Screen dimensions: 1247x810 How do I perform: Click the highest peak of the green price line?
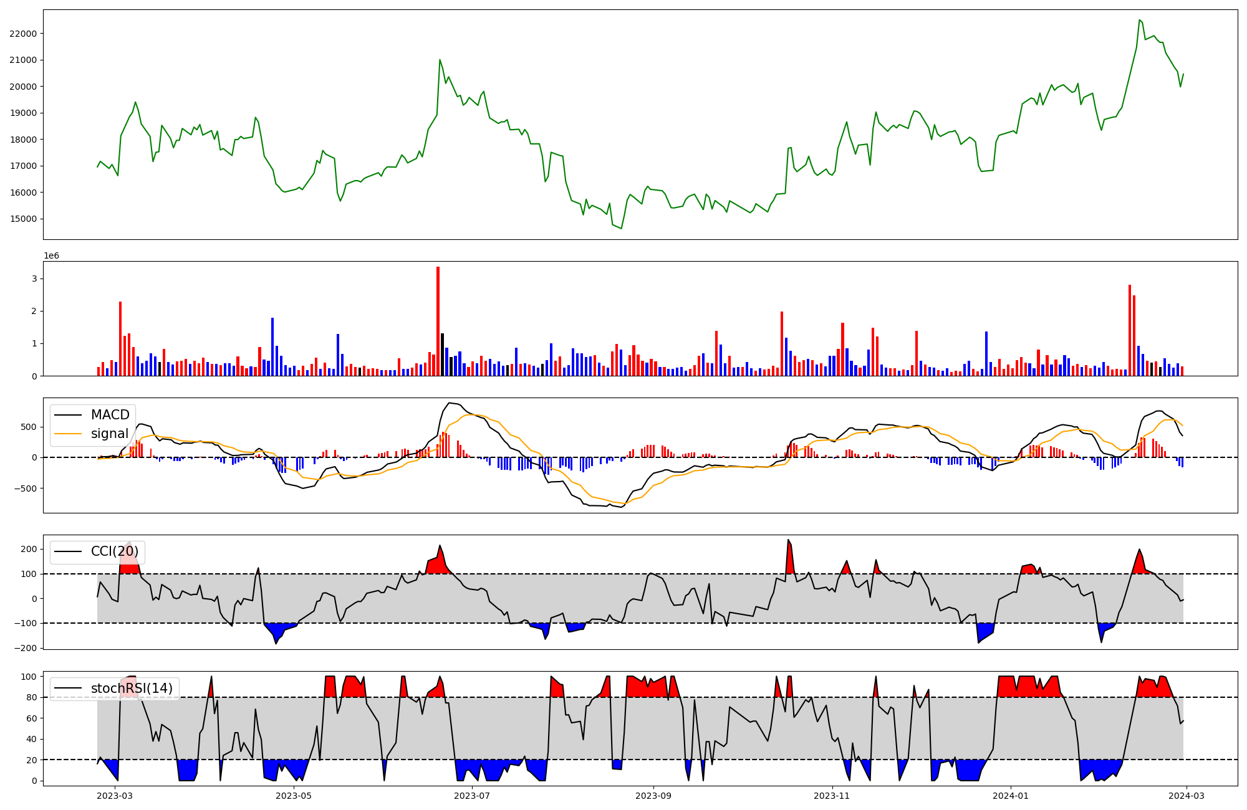[1139, 20]
